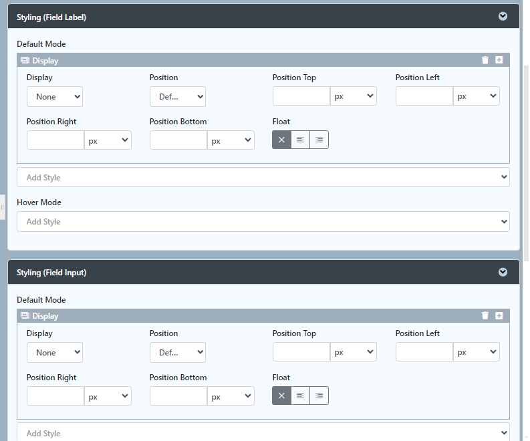Add Display style via plus icon in Field Label
530x441 pixels.
pos(499,60)
